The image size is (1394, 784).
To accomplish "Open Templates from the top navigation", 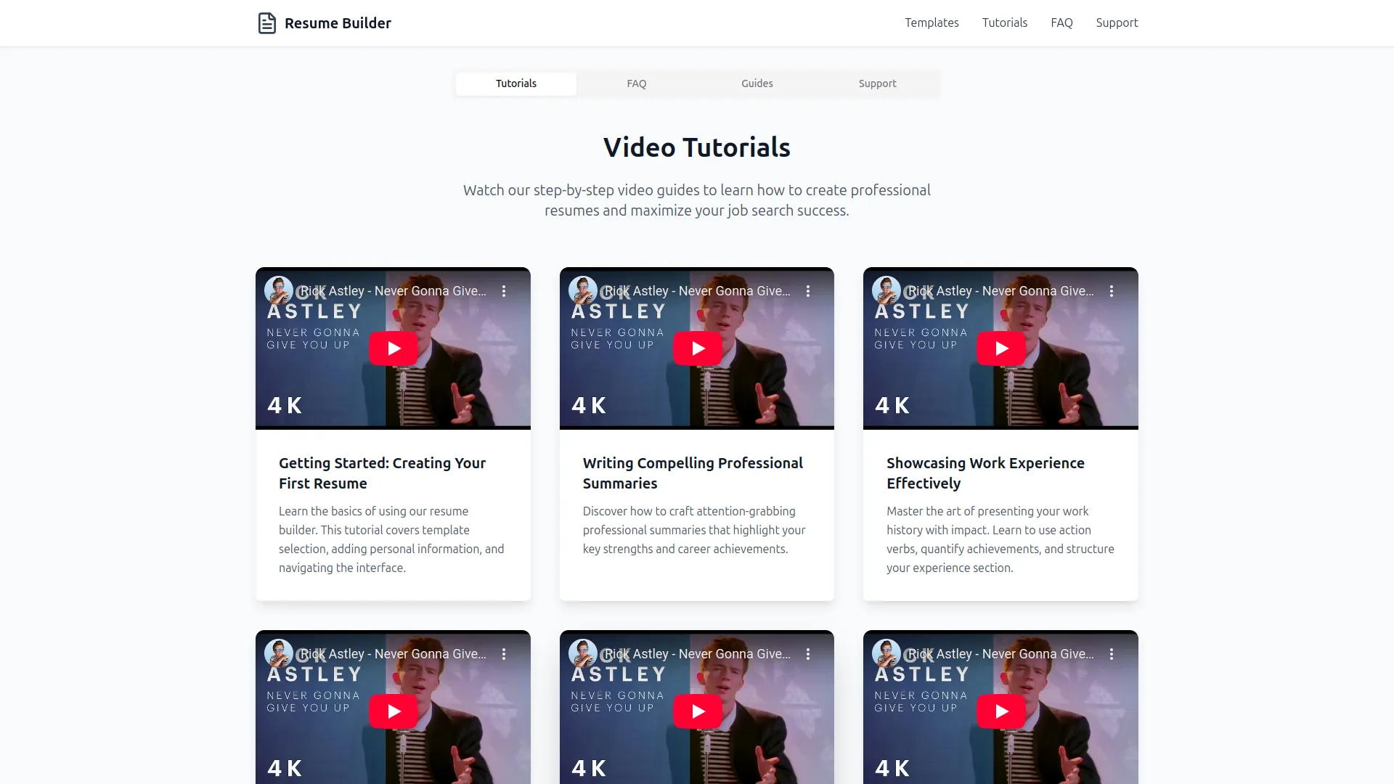I will (932, 23).
